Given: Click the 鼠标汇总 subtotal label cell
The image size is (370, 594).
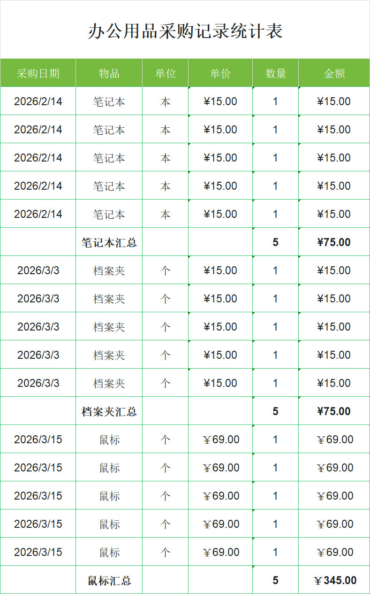Looking at the screenshot, I should click(109, 580).
